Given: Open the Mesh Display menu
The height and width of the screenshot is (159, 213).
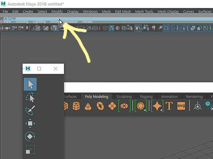Looking at the screenshot, I should point(168,12).
